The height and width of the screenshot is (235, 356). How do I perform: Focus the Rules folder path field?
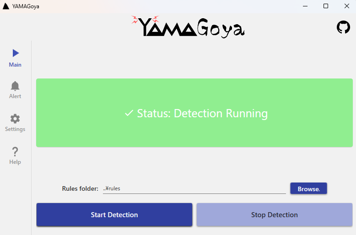194,188
